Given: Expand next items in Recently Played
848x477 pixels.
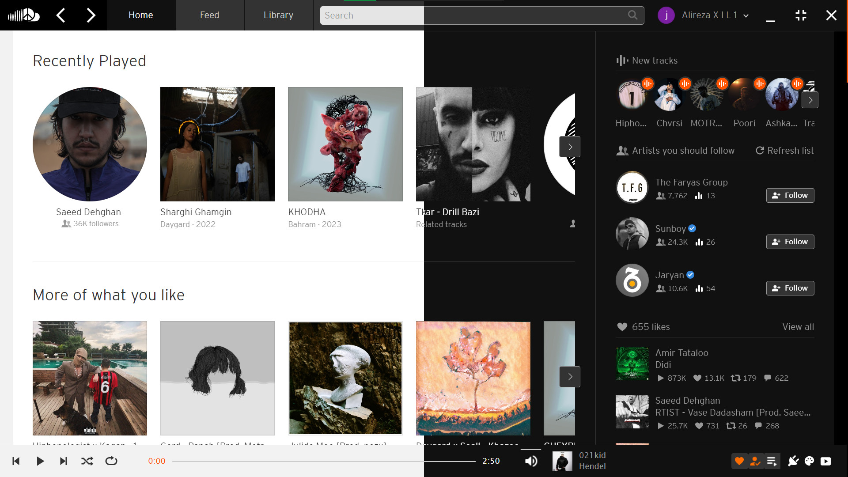Looking at the screenshot, I should [570, 147].
